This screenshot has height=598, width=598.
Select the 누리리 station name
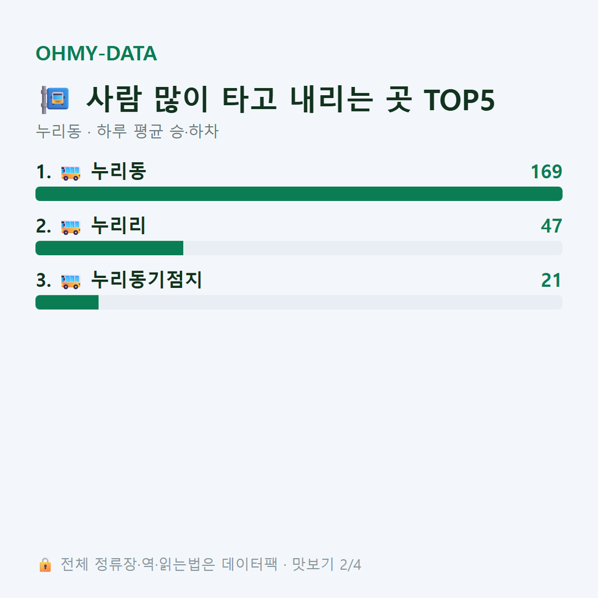[118, 225]
